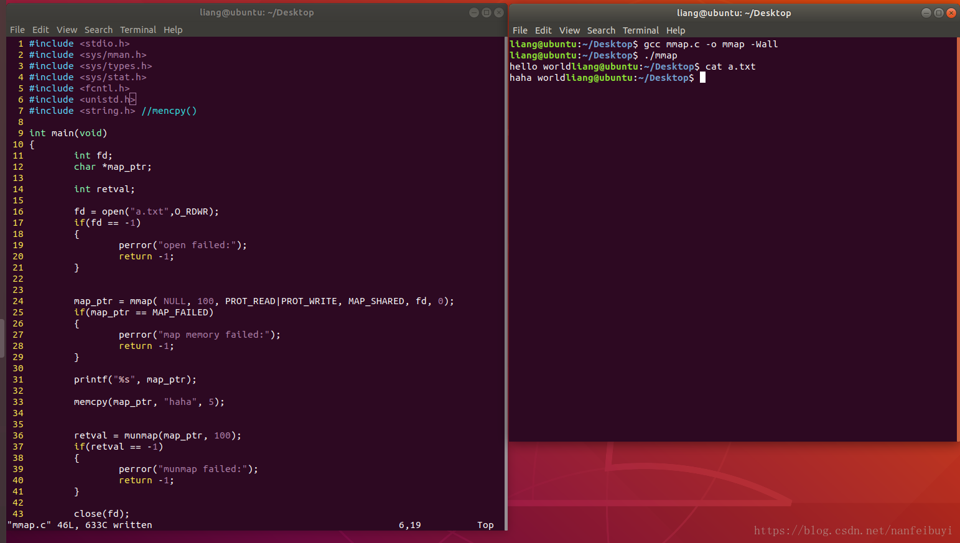The image size is (960, 543).
Task: Click the right terminal cursor block
Action: pyautogui.click(x=703, y=78)
